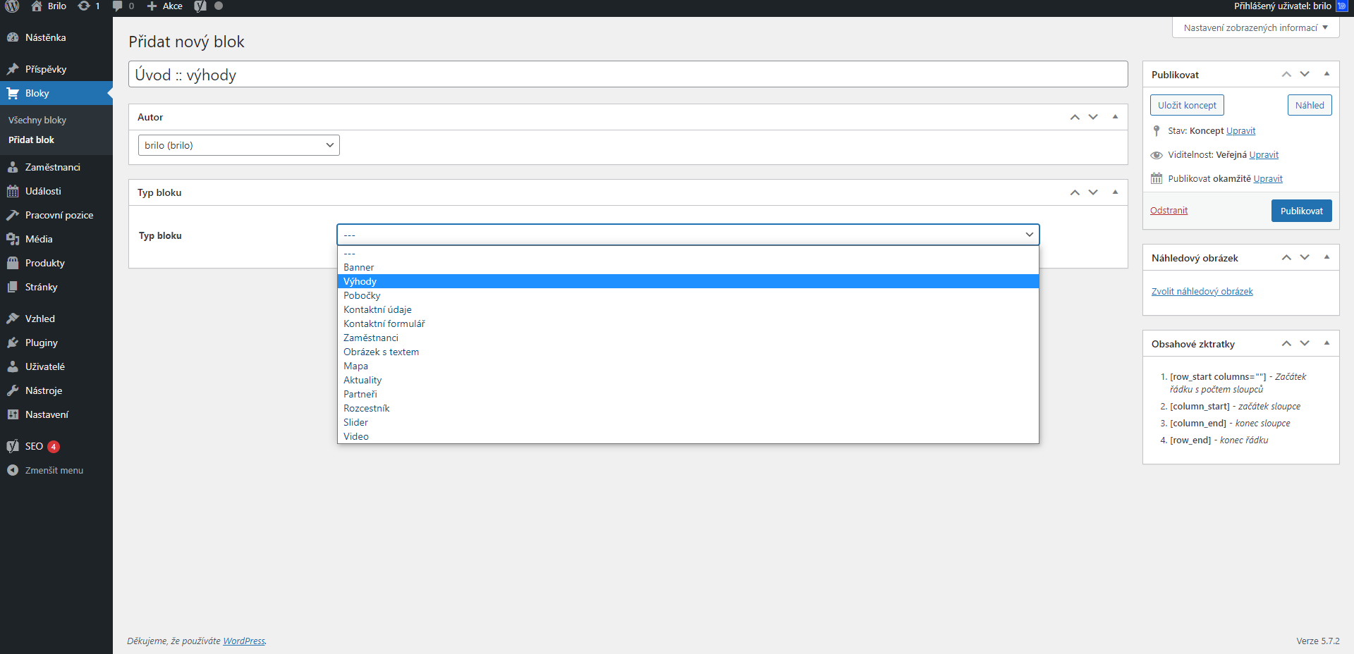The height and width of the screenshot is (654, 1354).
Task: Move Náhledový obrázek panel down
Action: (x=1305, y=257)
